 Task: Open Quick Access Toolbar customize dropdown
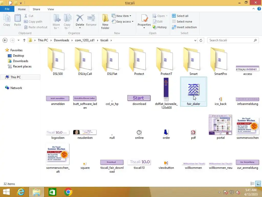tap(21, 3)
